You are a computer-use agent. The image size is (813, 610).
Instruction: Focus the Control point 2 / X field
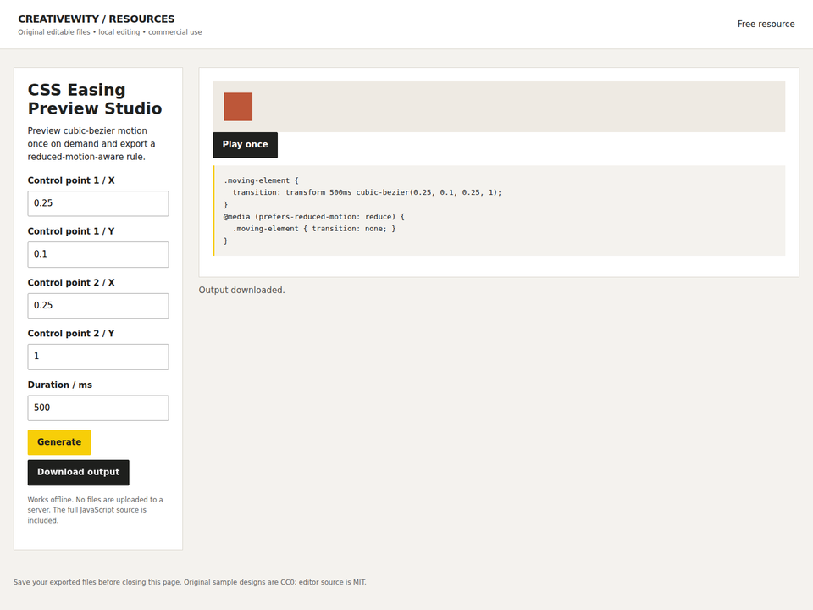(98, 306)
